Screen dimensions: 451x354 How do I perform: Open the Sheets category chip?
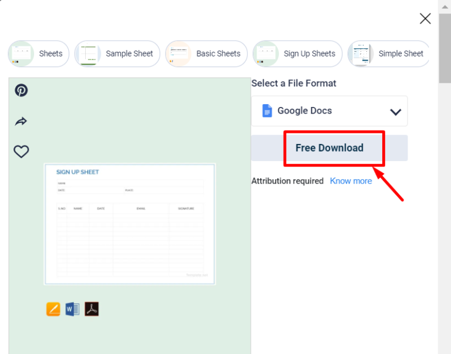click(39, 54)
